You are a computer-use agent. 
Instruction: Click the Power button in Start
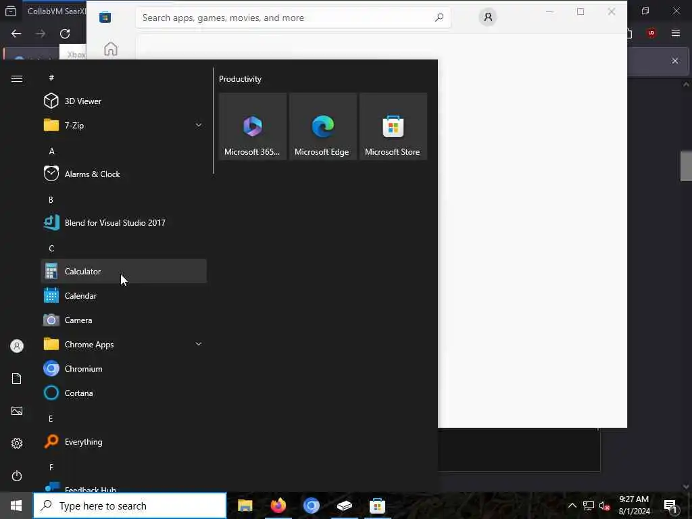(17, 476)
